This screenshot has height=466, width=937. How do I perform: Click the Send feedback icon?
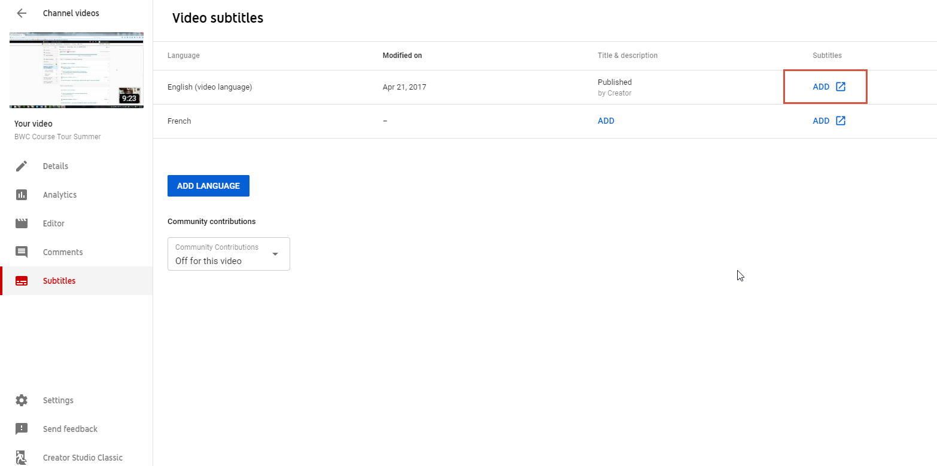pos(22,429)
